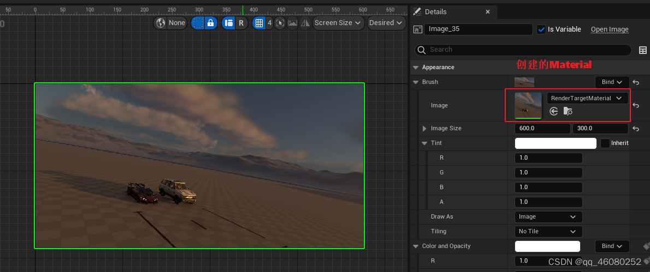Toggle the dashed outline widget view
The image size is (650, 272).
198,23
